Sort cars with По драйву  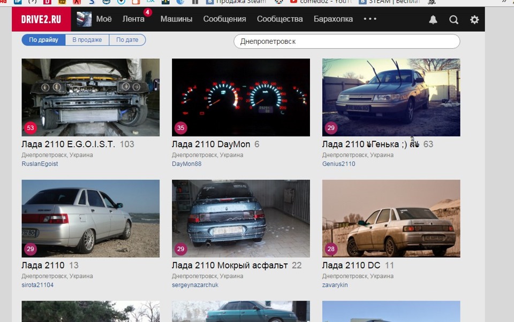tap(43, 40)
